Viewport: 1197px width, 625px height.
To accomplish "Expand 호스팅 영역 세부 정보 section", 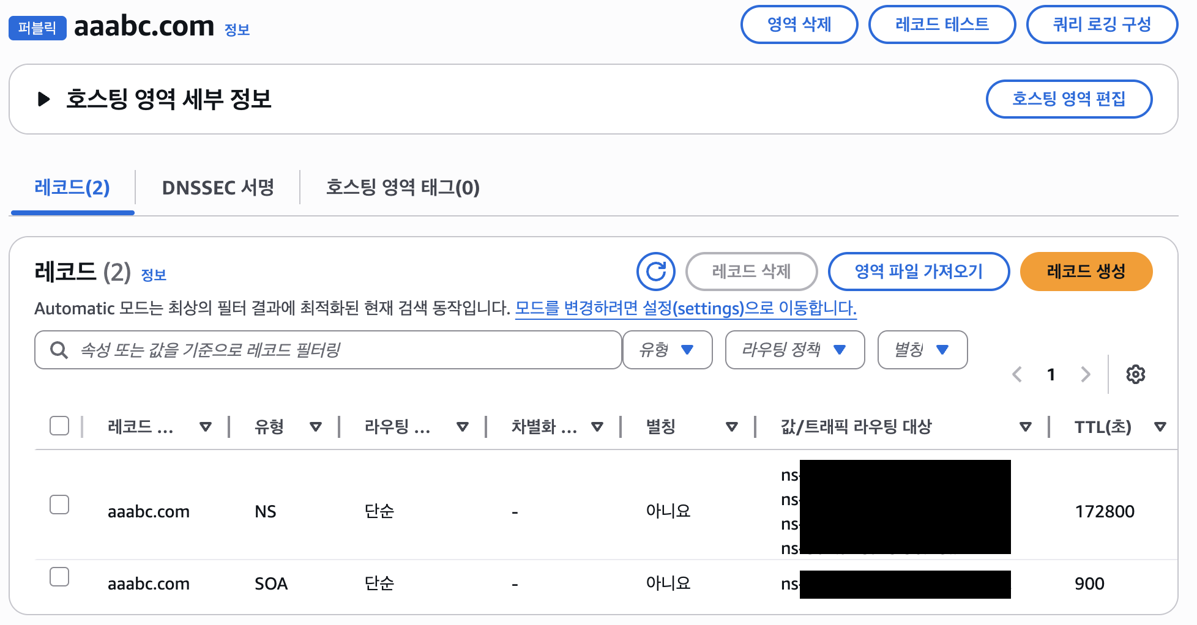I will click(x=44, y=99).
